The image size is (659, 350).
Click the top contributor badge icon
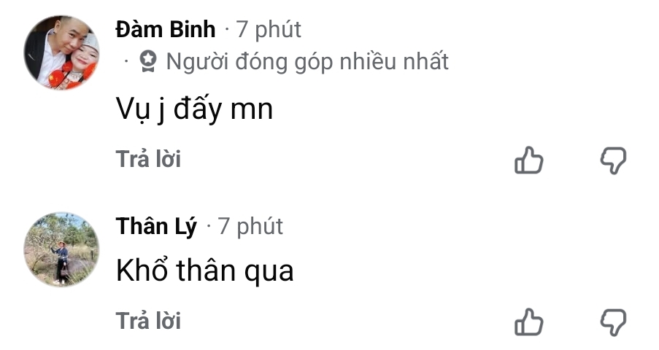point(149,61)
